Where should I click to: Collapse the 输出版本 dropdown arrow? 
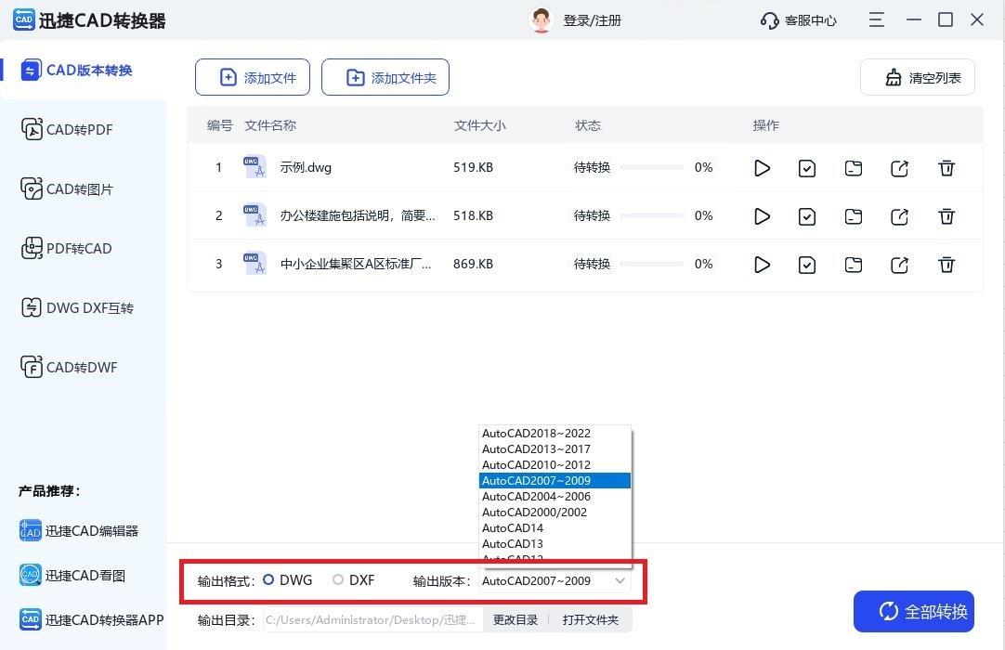coord(620,581)
